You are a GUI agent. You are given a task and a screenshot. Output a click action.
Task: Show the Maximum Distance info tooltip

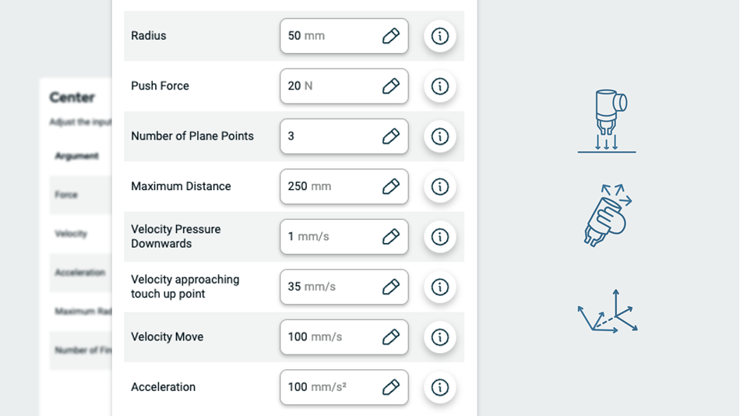[440, 186]
